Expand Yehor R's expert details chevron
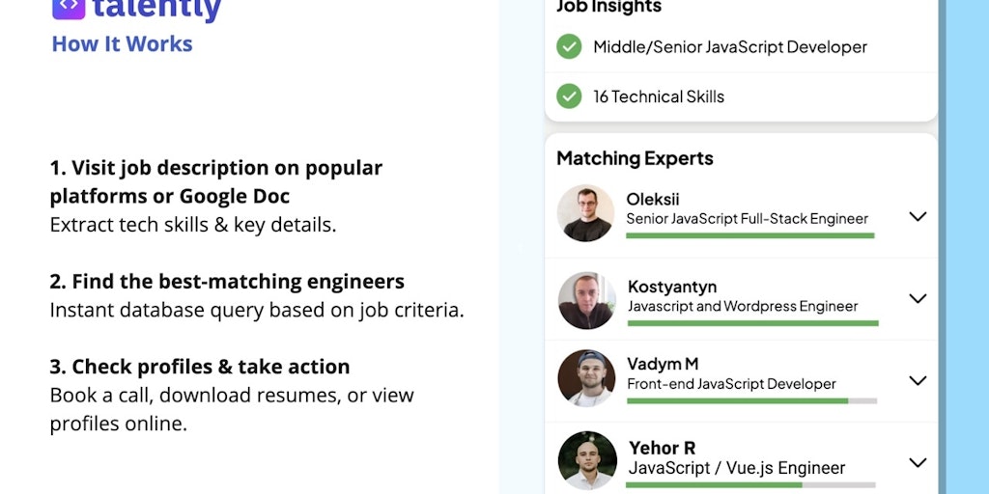 coord(918,462)
